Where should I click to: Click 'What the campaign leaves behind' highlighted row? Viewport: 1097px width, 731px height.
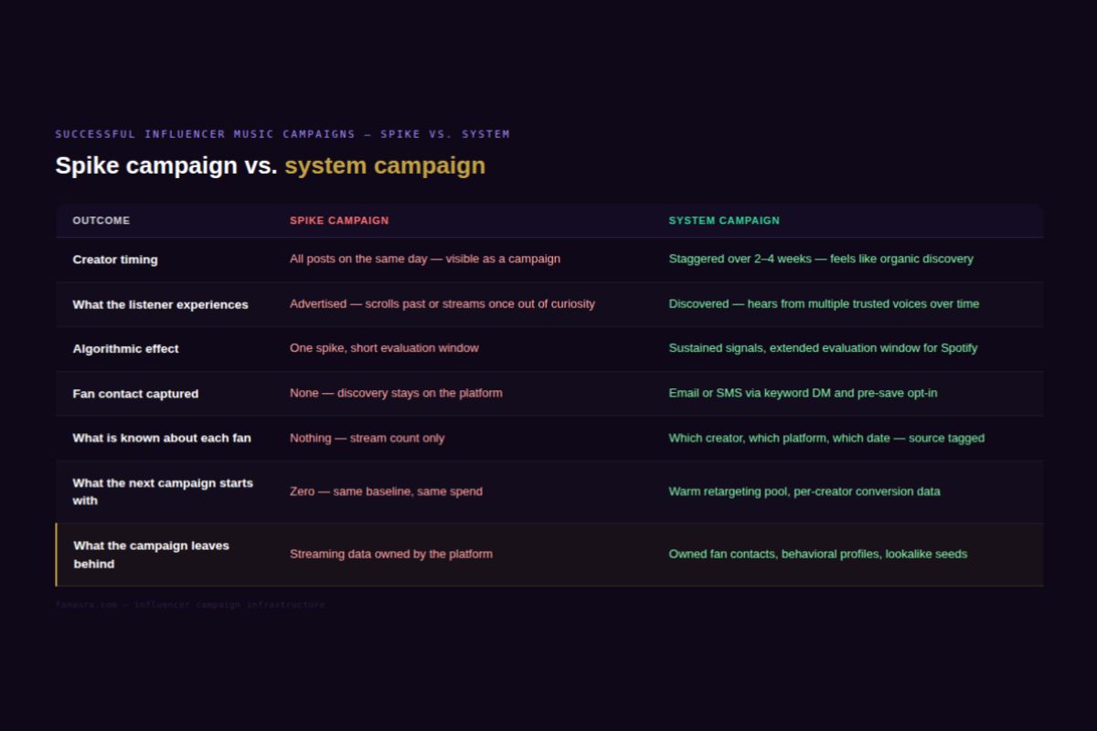tap(549, 555)
